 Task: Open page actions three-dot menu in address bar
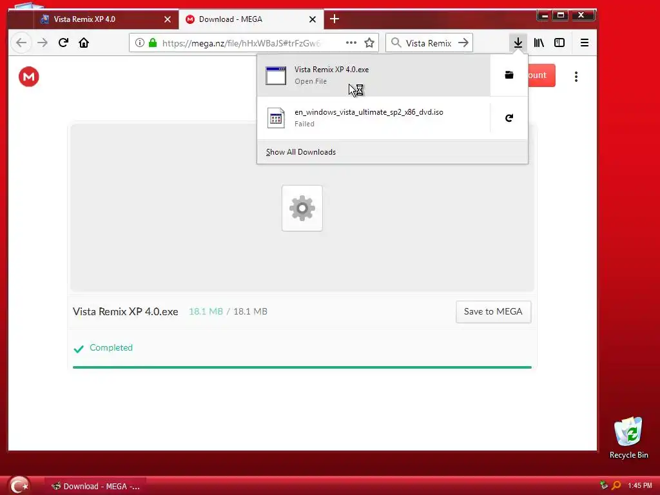[x=351, y=43]
